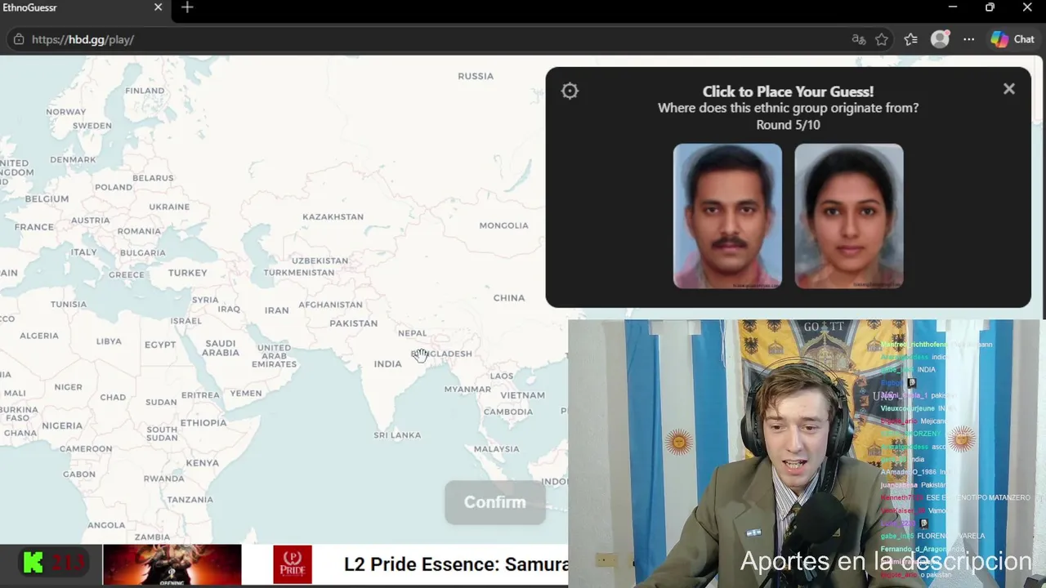Place guess on SAUDI ARABIA label

[x=221, y=349]
